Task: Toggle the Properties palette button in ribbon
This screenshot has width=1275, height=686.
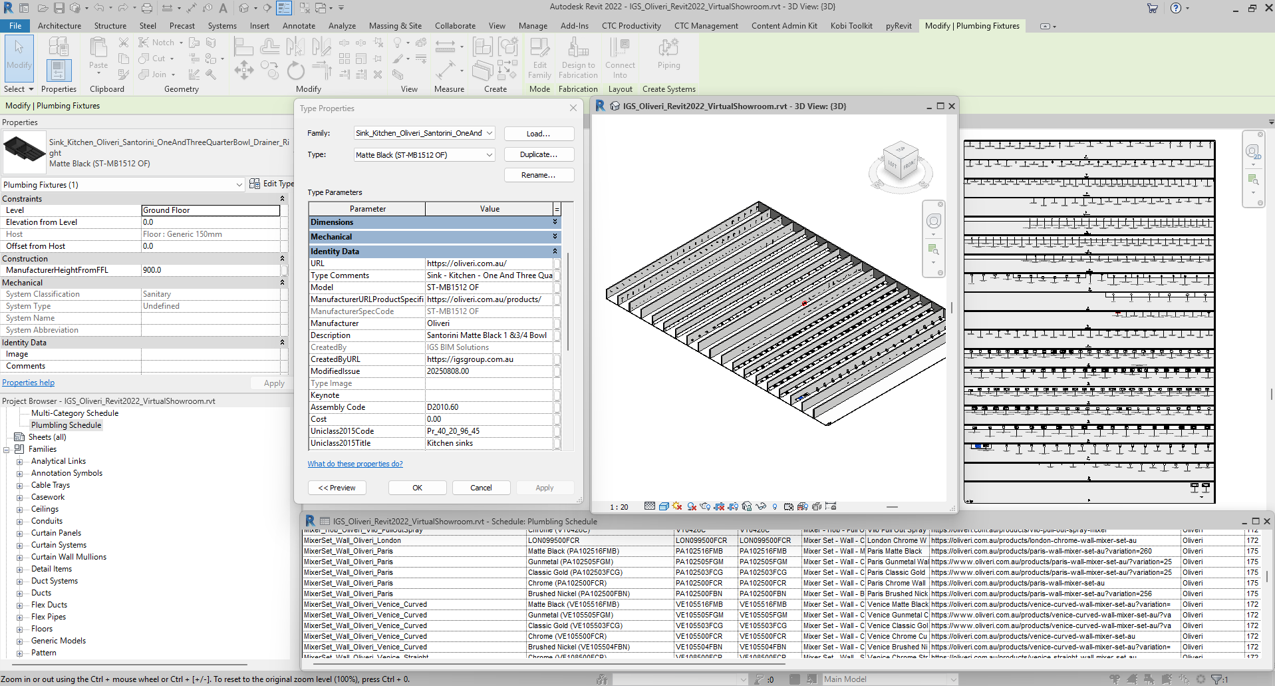Action: (x=59, y=70)
